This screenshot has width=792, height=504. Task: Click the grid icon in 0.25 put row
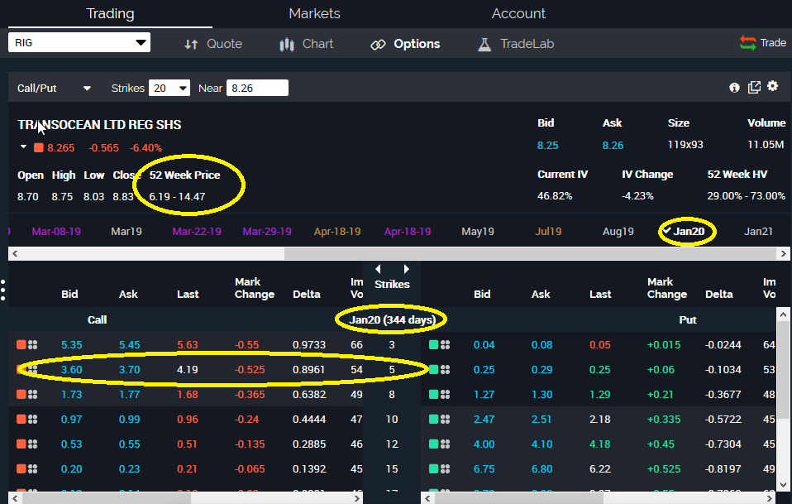(x=445, y=370)
